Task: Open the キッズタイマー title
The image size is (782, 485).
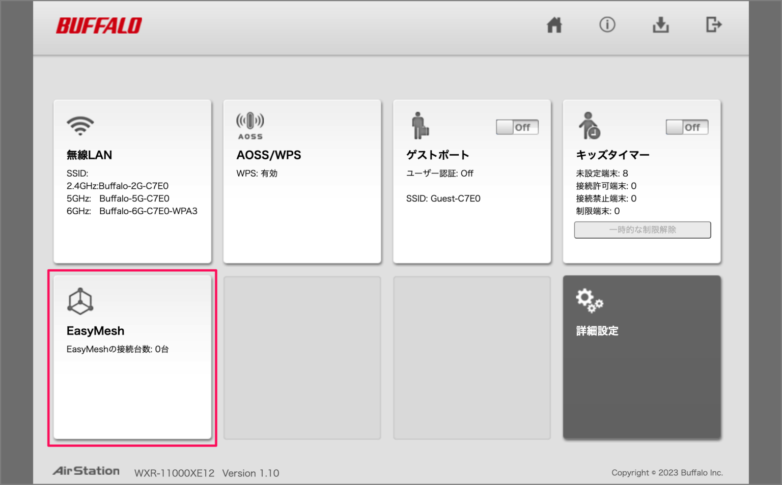Action: pos(612,155)
